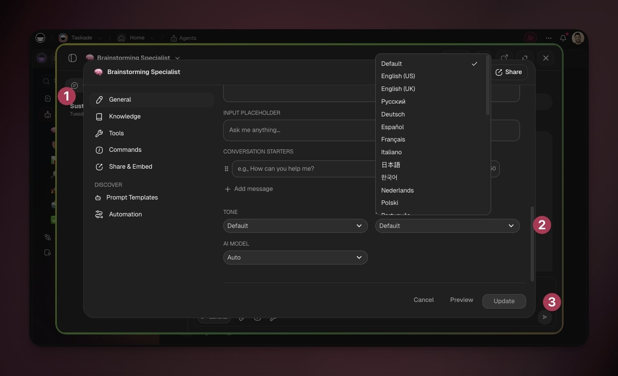Expand the AI Model Auto dropdown

(295, 258)
